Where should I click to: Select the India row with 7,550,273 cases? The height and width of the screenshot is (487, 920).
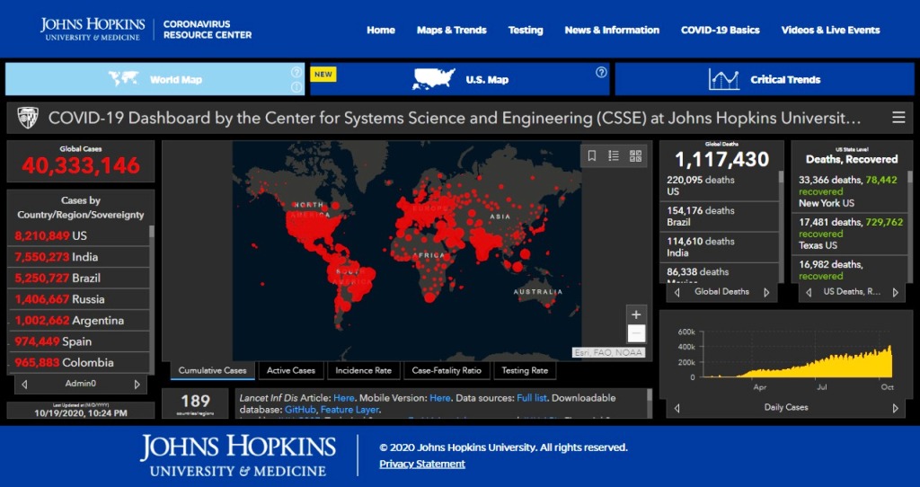tap(79, 257)
